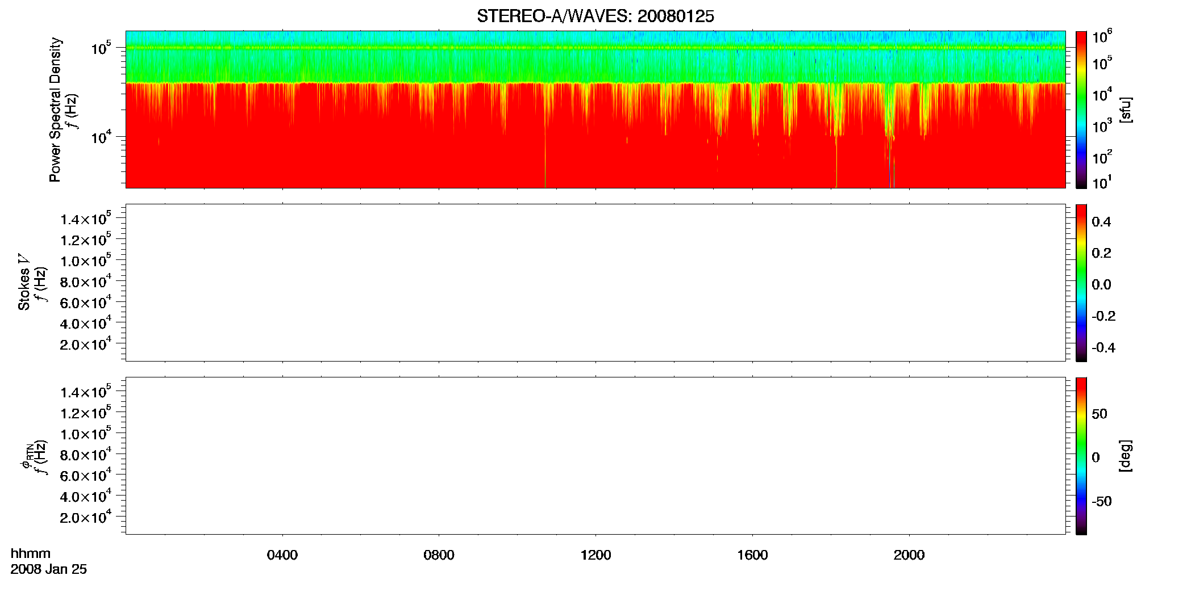Click the -0.2 label on Stokes V color bar

[1103, 316]
